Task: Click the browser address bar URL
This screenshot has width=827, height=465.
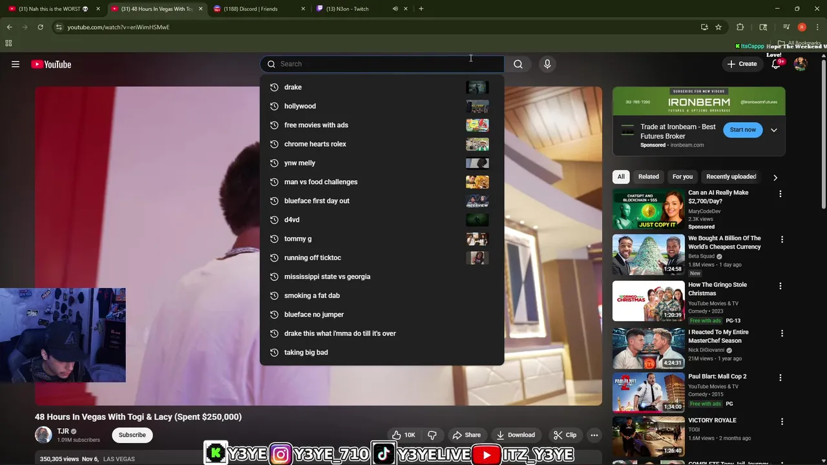Action: click(118, 27)
